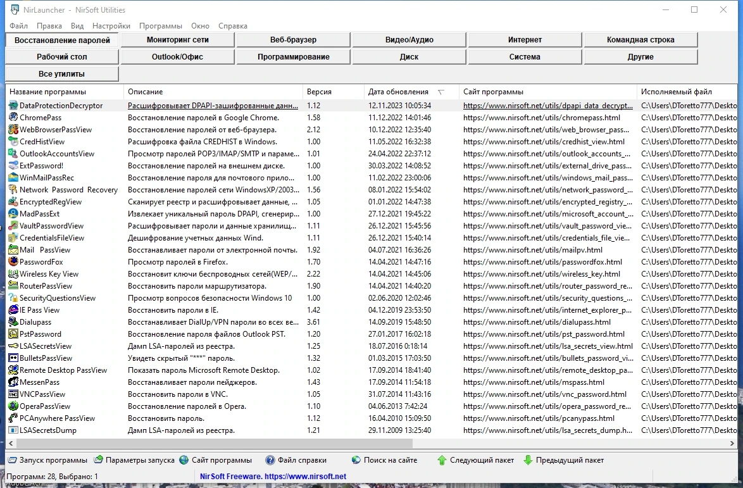Sort by Дата обновления column header

click(x=411, y=92)
